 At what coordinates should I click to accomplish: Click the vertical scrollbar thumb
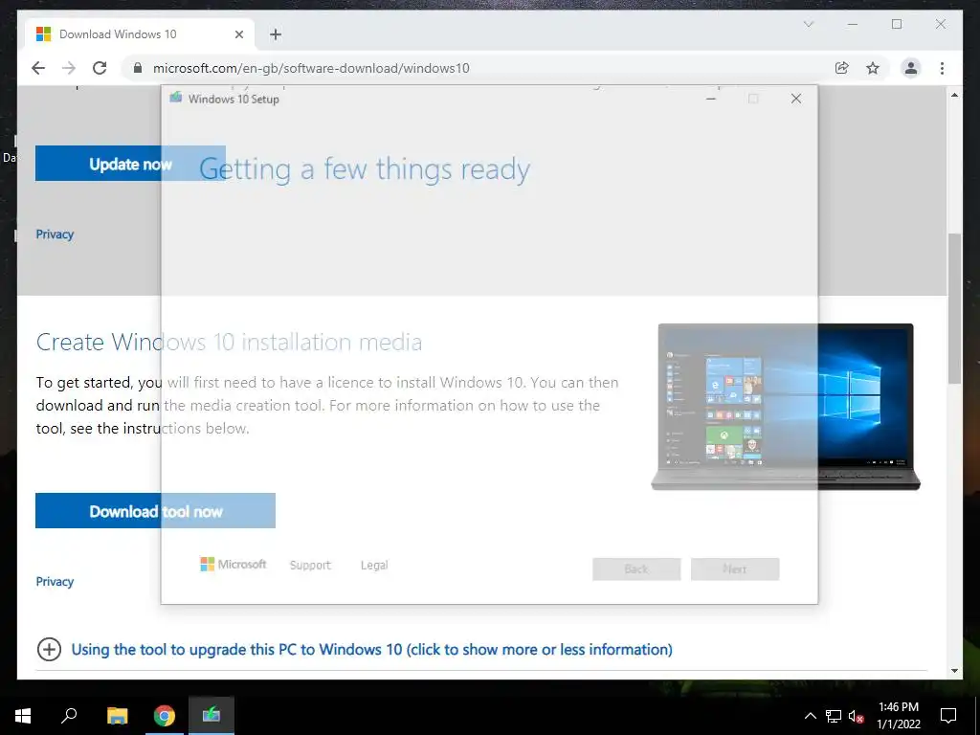(x=954, y=308)
